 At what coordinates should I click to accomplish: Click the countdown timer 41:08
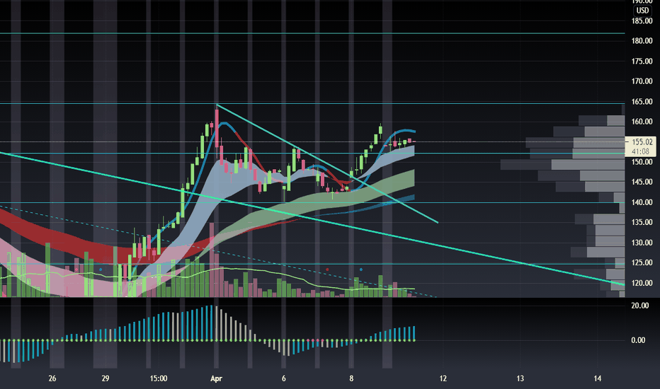pos(640,151)
